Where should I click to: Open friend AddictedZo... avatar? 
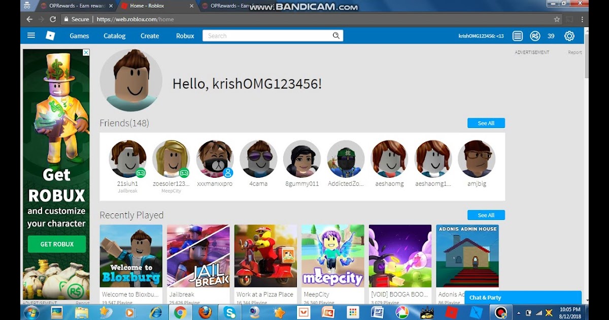[346, 159]
